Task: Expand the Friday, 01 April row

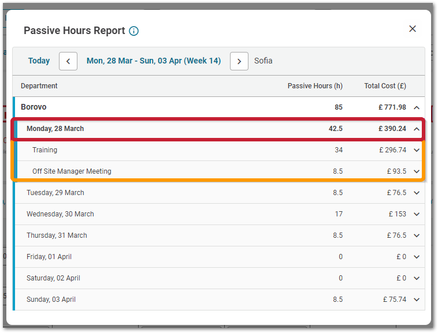Action: [417, 257]
